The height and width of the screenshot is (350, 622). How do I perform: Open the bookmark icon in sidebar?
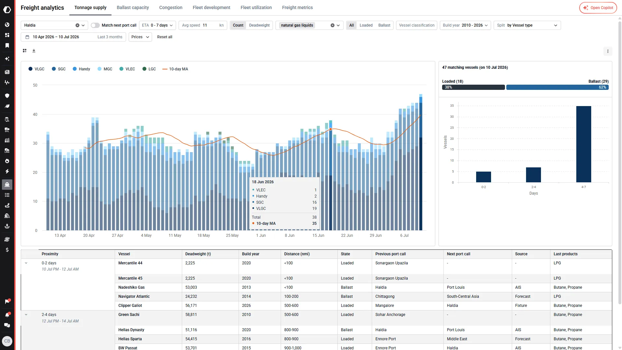tap(7, 45)
